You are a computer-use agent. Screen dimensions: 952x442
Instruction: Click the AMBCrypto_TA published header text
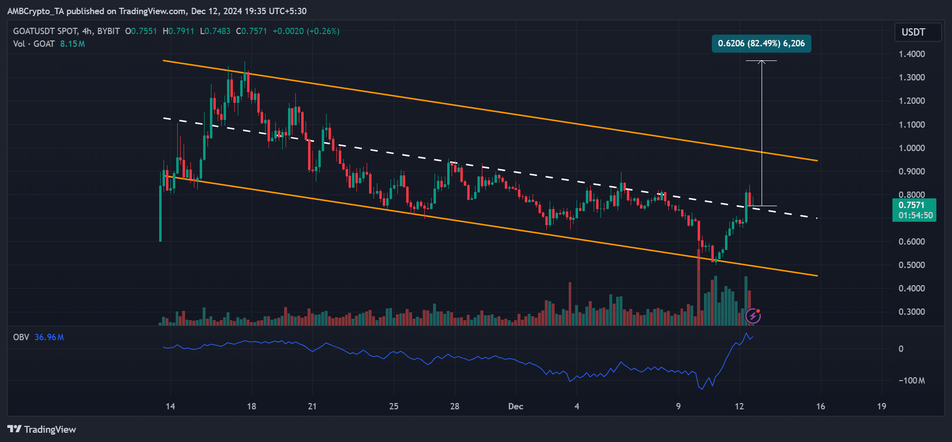pyautogui.click(x=157, y=11)
